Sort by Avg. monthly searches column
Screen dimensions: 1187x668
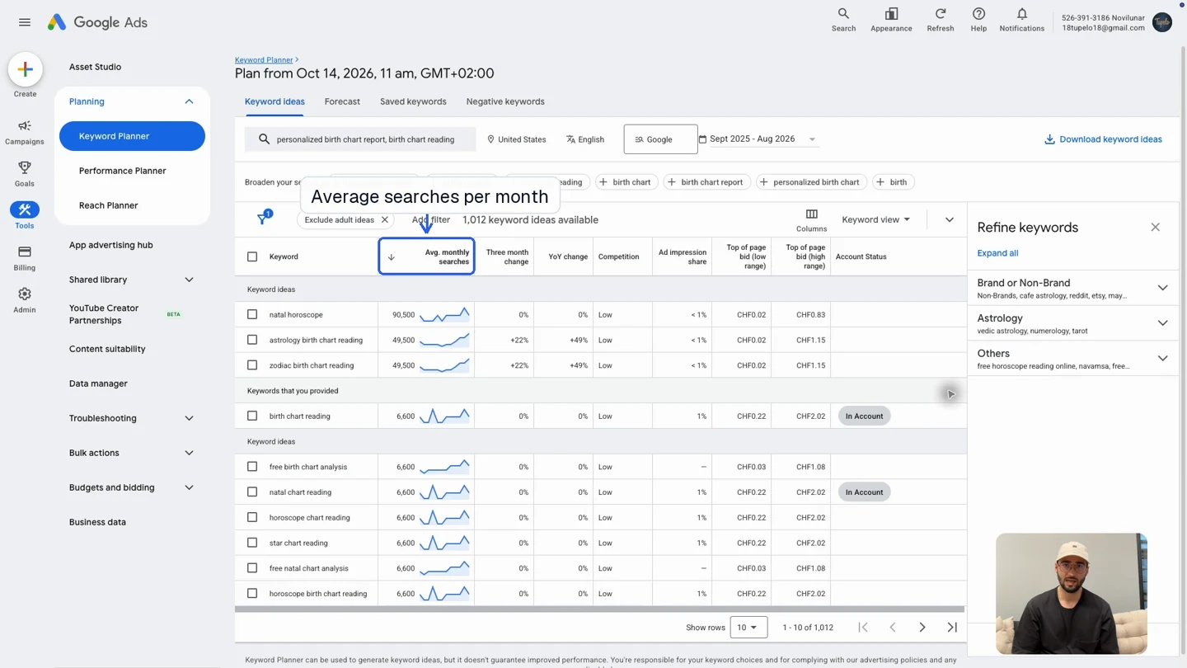click(x=426, y=256)
